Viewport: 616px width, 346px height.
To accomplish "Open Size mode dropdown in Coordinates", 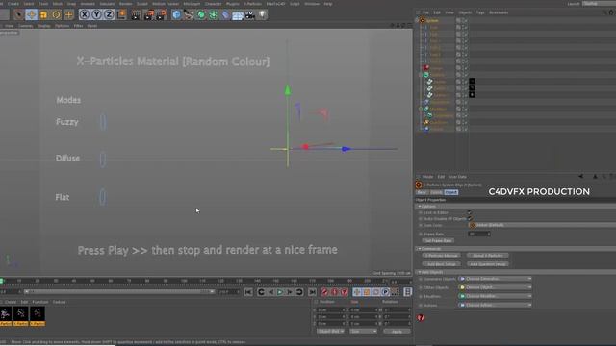I will pos(364,331).
